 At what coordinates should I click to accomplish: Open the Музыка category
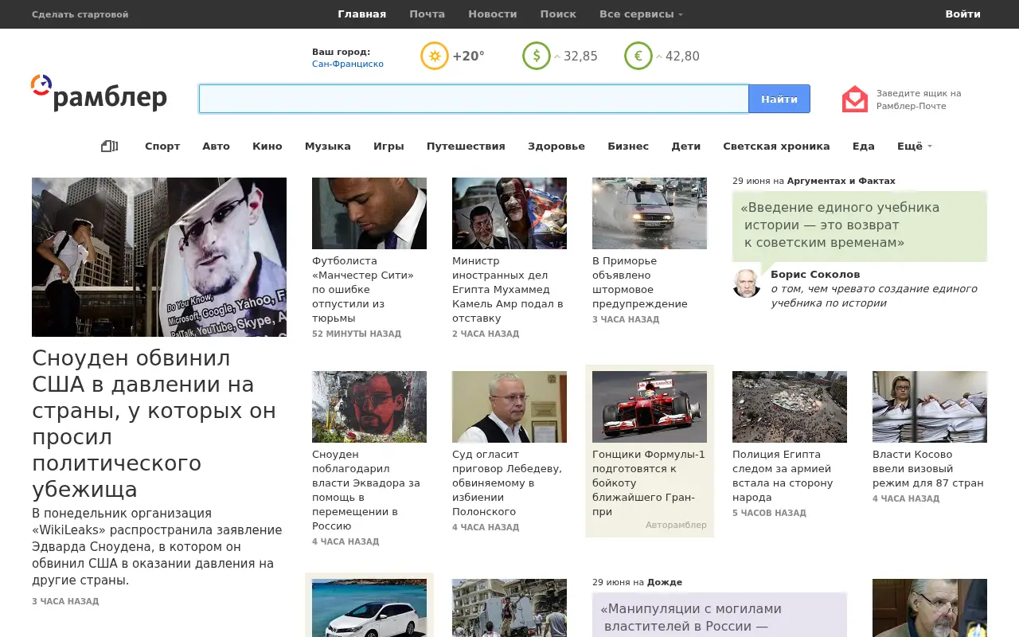tap(328, 146)
